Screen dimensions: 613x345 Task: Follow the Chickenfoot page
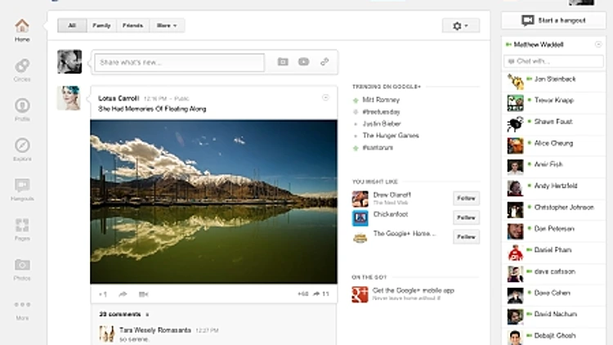tap(466, 217)
